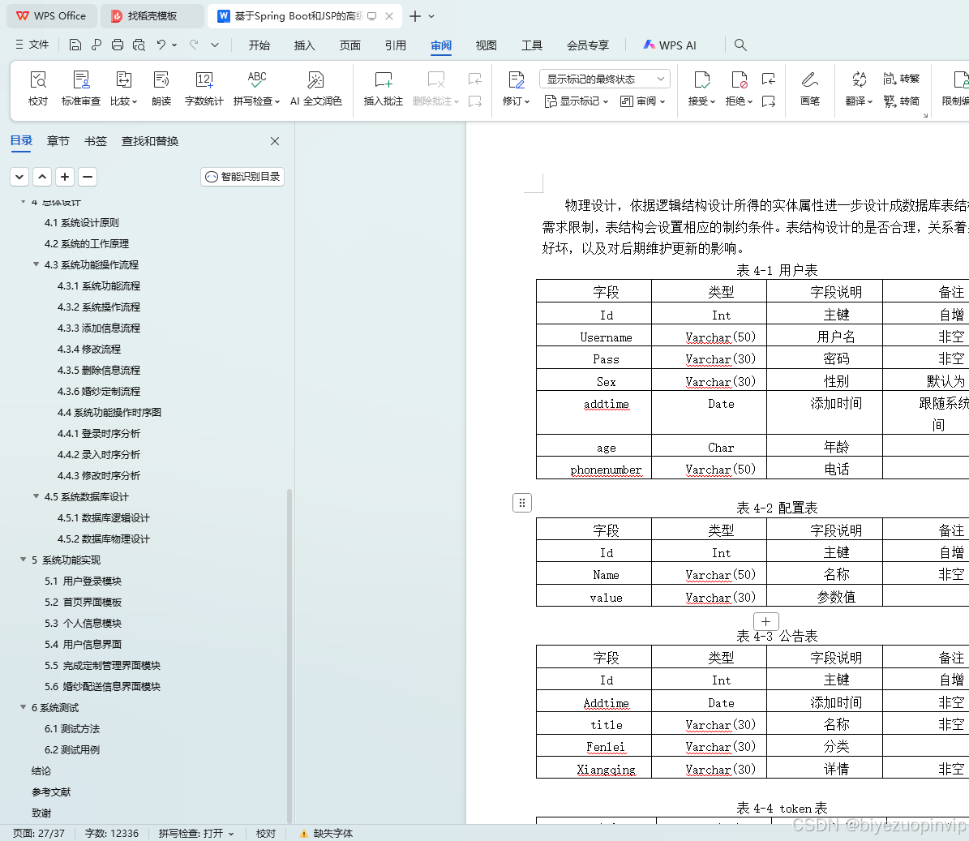
Task: Open the 文件 menu
Action: coord(32,45)
